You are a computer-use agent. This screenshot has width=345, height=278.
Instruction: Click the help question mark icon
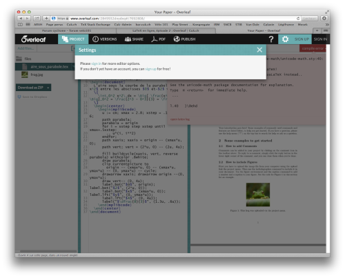coord(271,39)
